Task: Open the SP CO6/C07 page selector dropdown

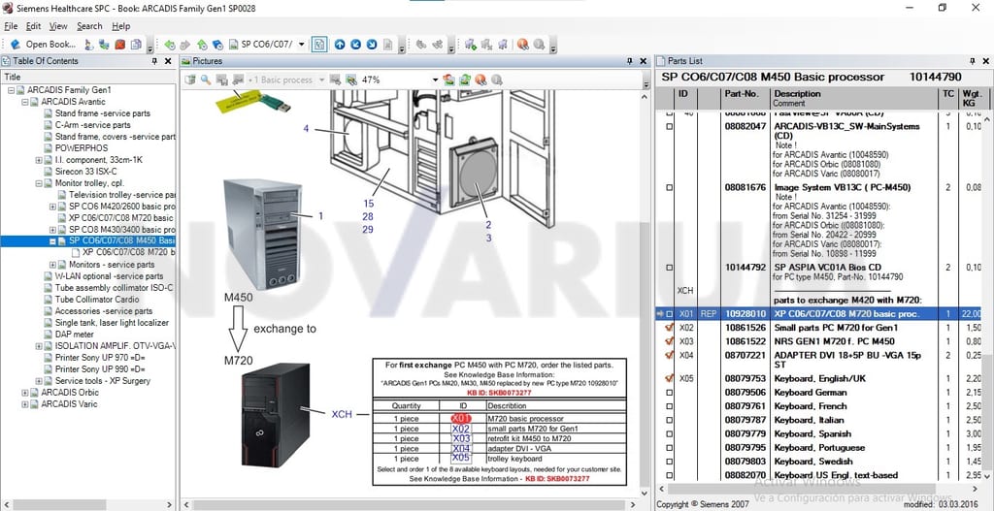Action: tap(301, 45)
